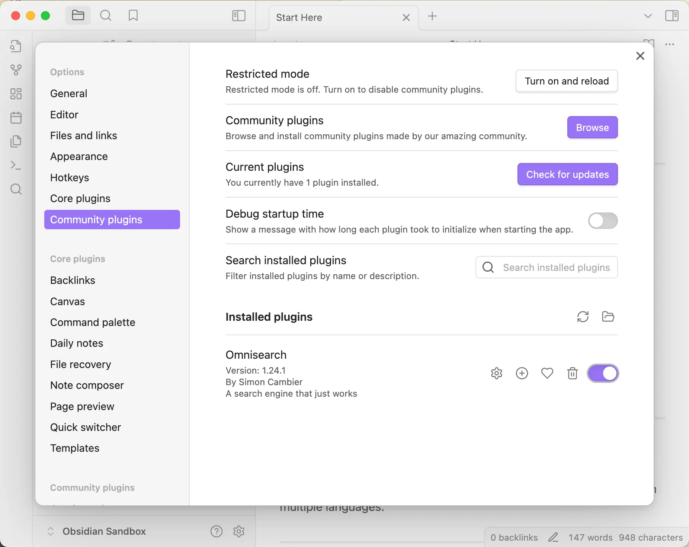689x547 pixels.
Task: Disable the Omnisearch plugin toggle
Action: 603,373
